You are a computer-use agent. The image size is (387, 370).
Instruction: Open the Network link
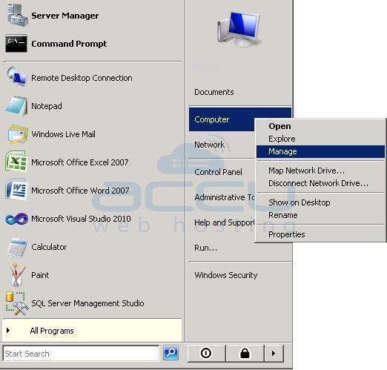coord(210,145)
